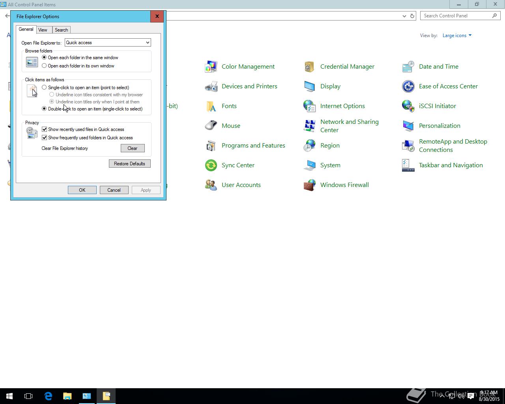Open the System icon
The image size is (505, 404).
[x=310, y=165]
